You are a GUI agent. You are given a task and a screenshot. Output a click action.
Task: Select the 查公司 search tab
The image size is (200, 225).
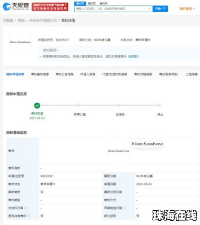tap(80, 3)
